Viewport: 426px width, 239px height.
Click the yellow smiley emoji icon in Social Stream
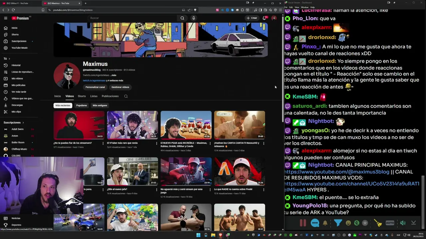pyautogui.click(x=348, y=223)
